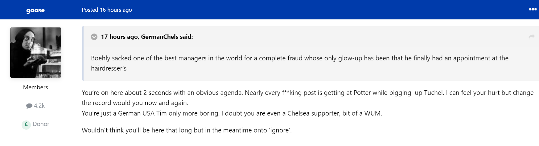Click the Donor label under the avatar
This screenshot has width=539, height=146.
41,124
